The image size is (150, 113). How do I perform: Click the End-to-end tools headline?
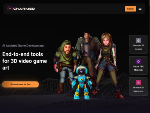coord(25,61)
